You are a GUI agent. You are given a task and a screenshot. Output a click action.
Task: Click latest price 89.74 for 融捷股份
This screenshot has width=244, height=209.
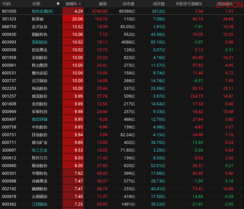click(x=102, y=189)
